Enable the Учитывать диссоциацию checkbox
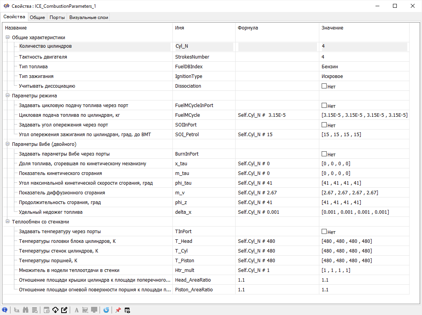The image size is (422, 315). [324, 86]
